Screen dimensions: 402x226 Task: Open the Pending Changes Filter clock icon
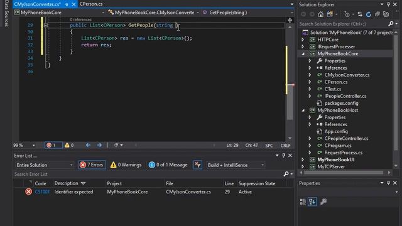point(347,14)
